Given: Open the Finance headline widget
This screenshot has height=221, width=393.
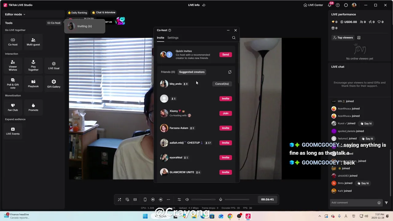Looking at the screenshot, I should click(x=17, y=216).
